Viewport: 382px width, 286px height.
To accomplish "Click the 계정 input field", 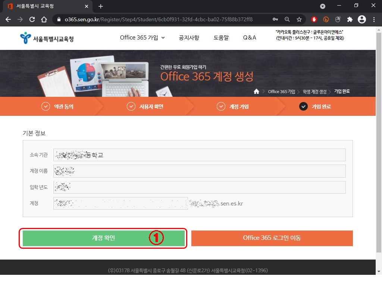I will click(120, 203).
